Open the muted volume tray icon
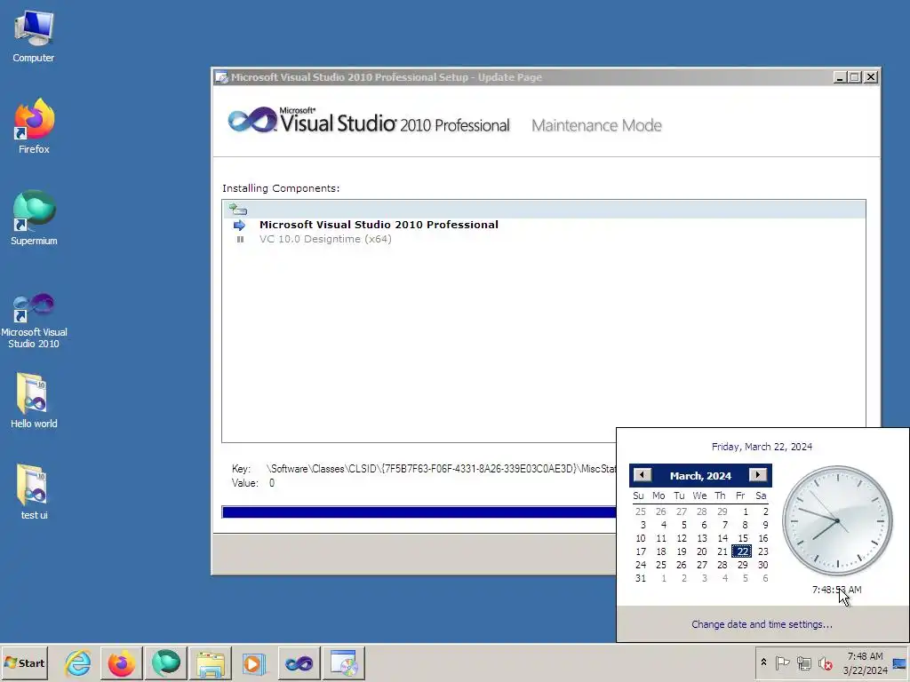910x682 pixels. (825, 662)
